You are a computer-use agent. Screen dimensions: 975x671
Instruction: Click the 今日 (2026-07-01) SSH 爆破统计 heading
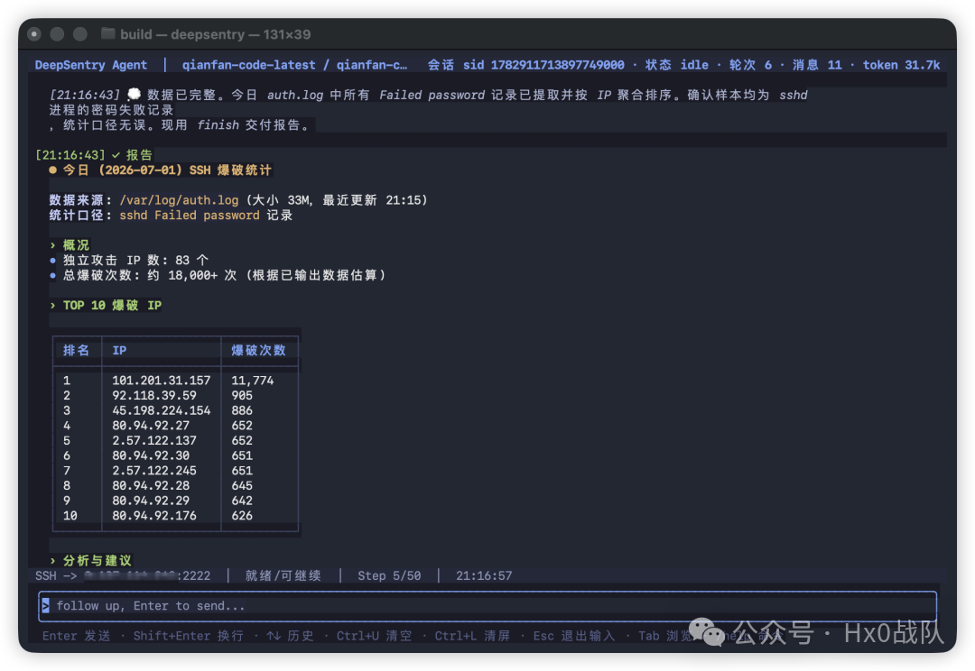[x=167, y=170]
